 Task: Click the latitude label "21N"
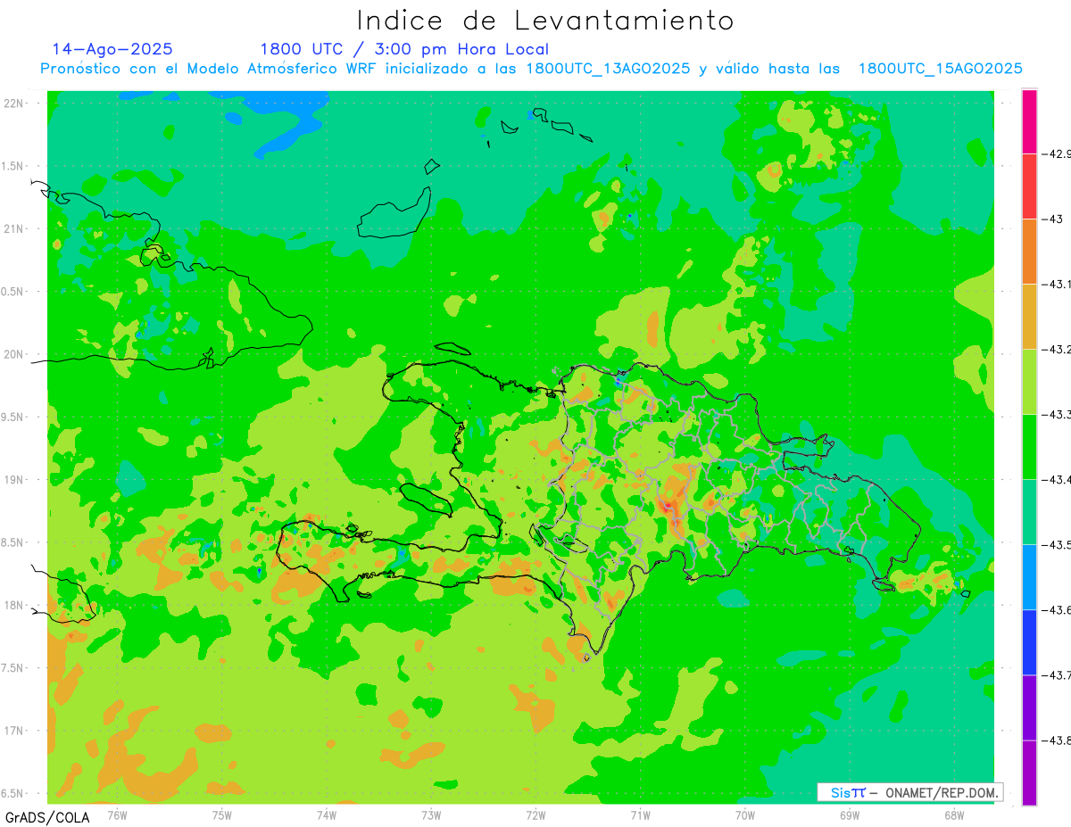[x=13, y=228]
